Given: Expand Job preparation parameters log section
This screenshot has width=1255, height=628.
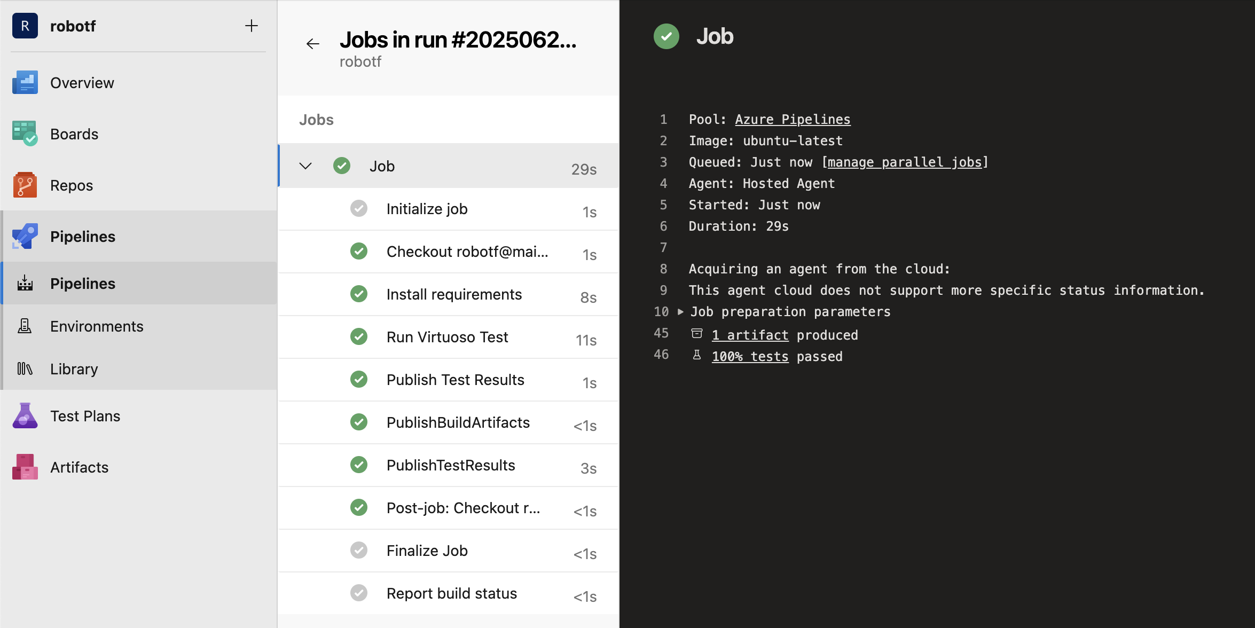Looking at the screenshot, I should point(680,312).
